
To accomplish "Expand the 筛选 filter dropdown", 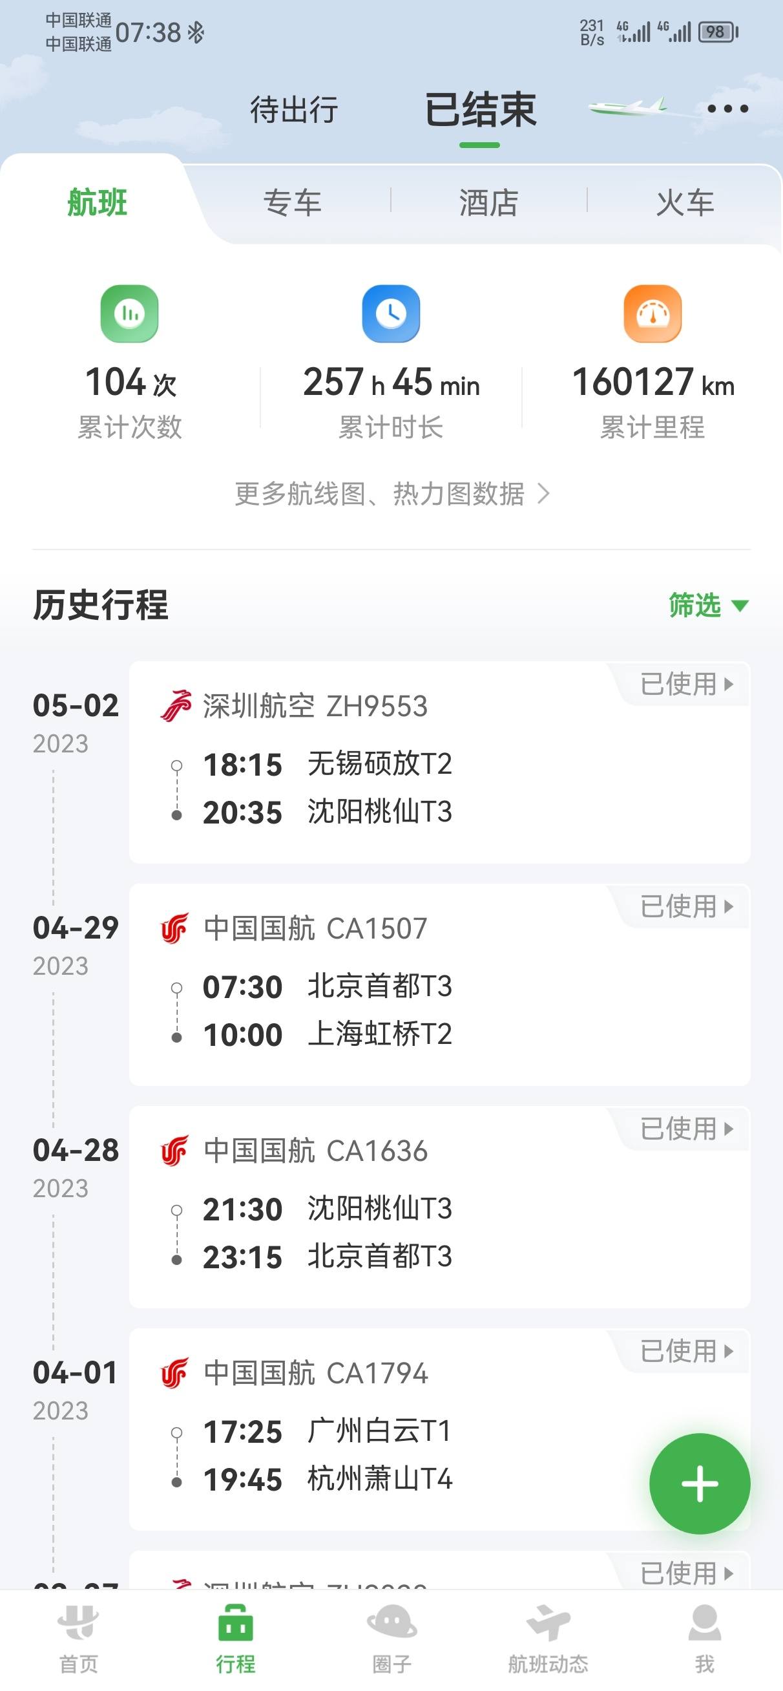I will click(x=708, y=605).
